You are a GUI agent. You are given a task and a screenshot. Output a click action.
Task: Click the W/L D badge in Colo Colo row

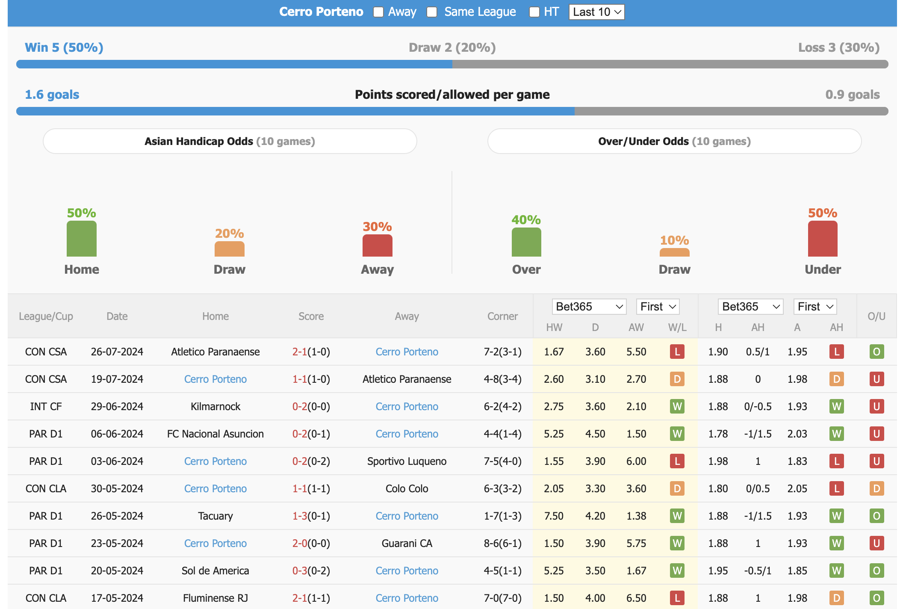coord(677,488)
